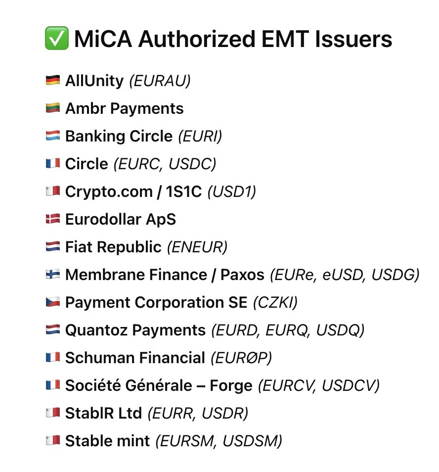Click the EURe, eUSD, USDG ticker list
Image resolution: width=439 pixels, height=472 pixels.
[344, 275]
